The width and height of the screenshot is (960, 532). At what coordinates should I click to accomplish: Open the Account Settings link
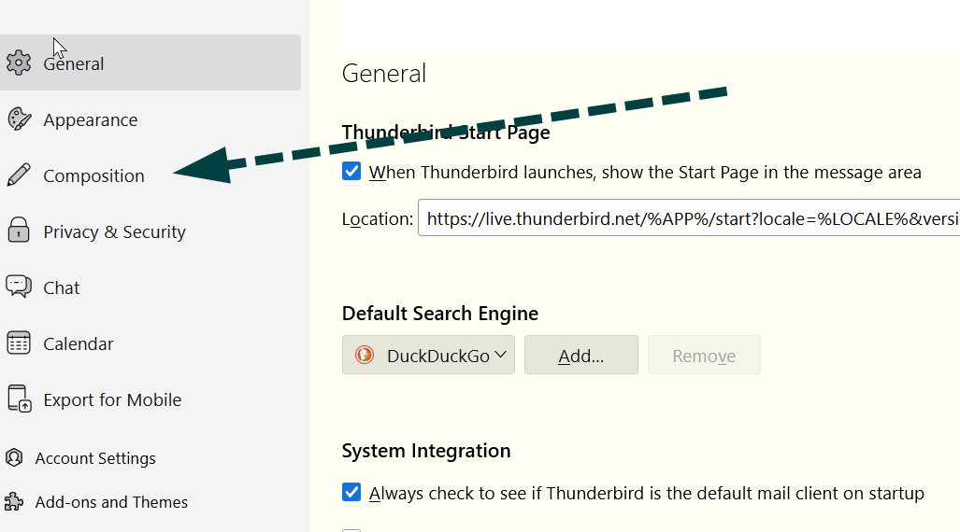tap(95, 458)
